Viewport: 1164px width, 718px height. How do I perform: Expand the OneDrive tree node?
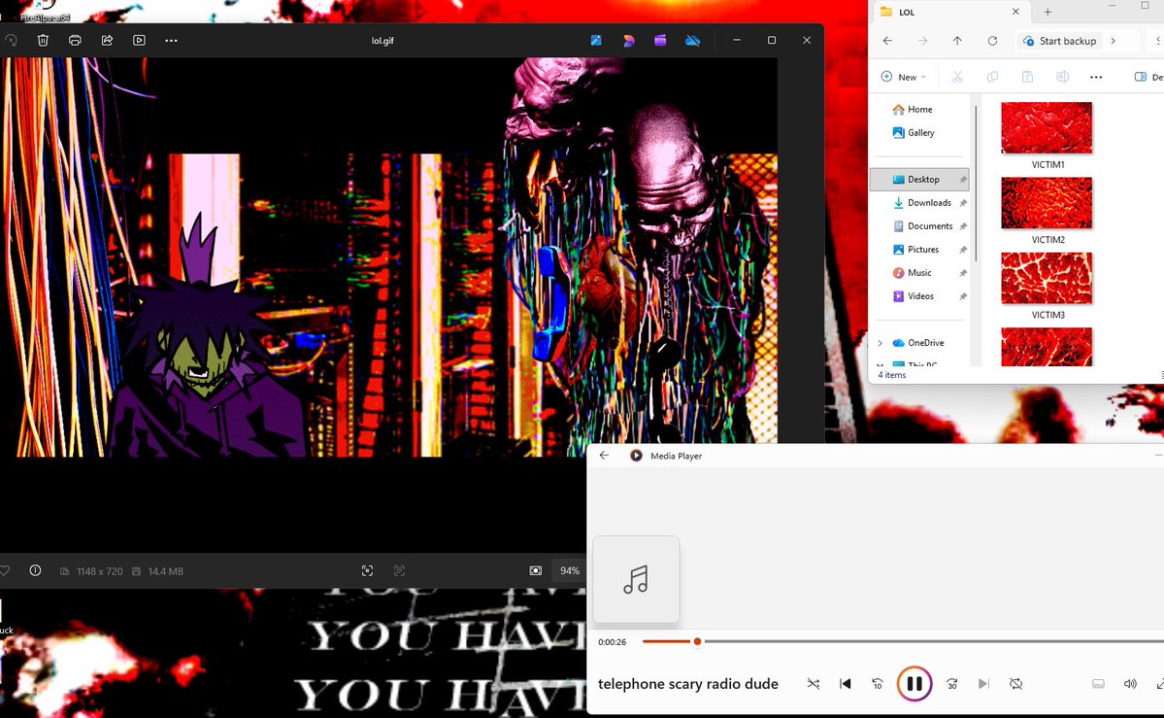coord(881,343)
